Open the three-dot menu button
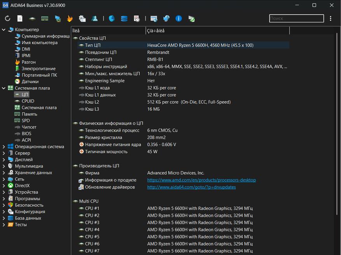This screenshot has width=341, height=255. coord(331,19)
